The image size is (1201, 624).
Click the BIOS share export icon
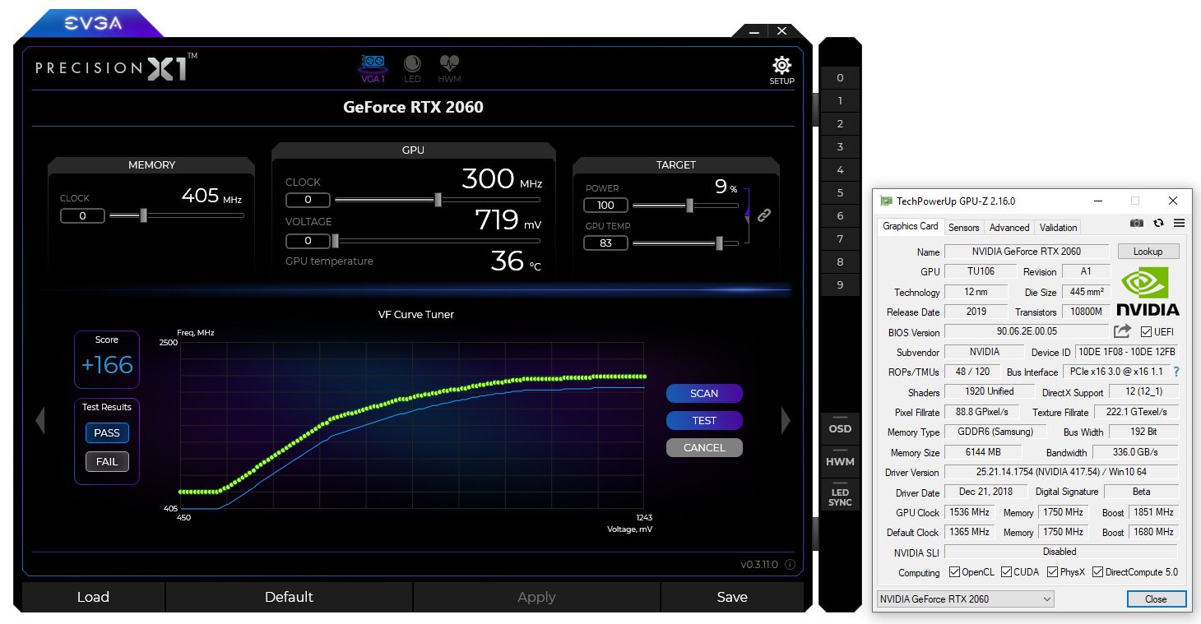[x=1122, y=331]
